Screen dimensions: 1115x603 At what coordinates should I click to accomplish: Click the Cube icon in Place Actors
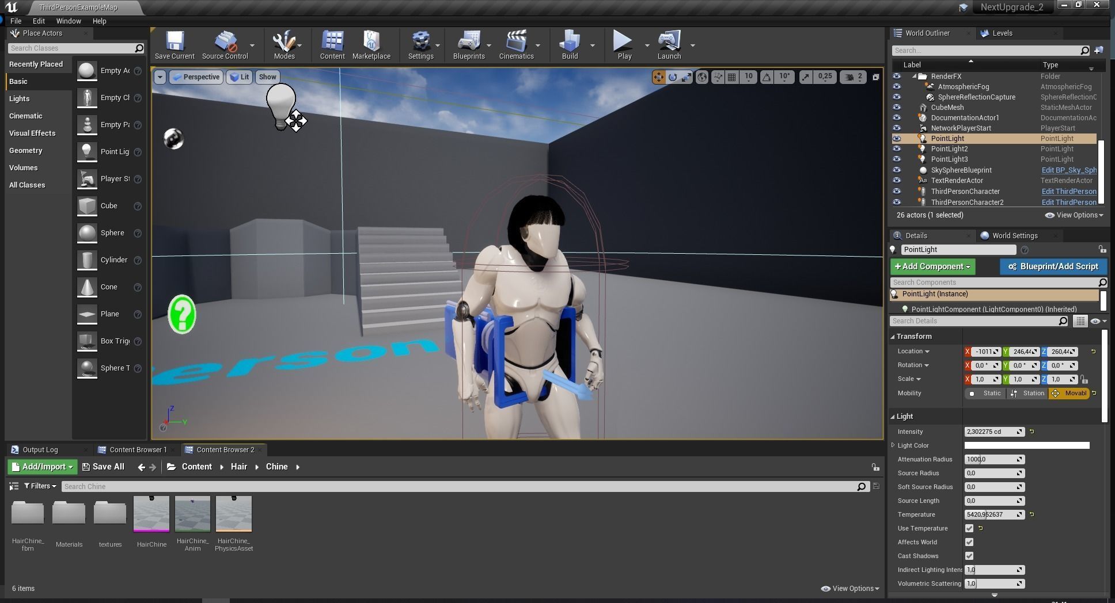pos(87,206)
